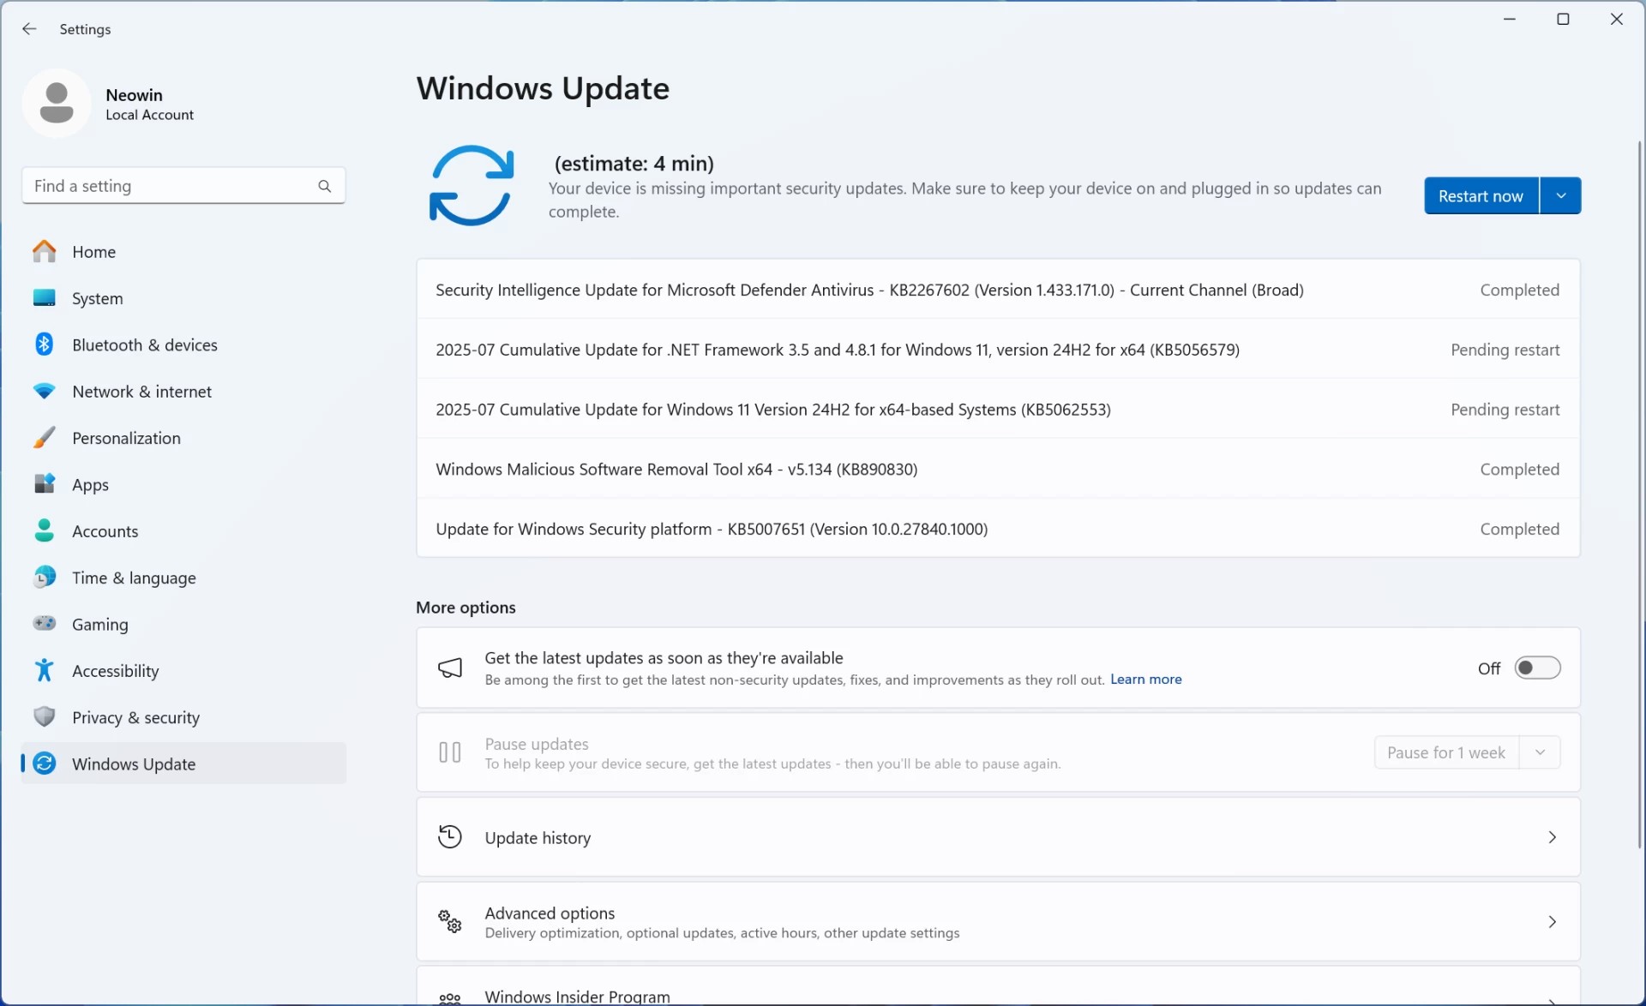Click the Gaming controller icon

[45, 624]
